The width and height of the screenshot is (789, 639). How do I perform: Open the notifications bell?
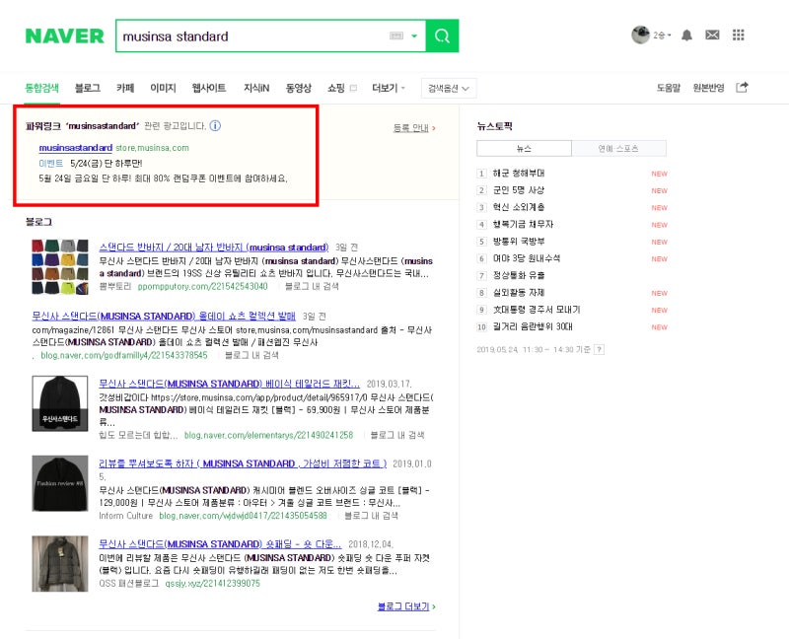686,35
